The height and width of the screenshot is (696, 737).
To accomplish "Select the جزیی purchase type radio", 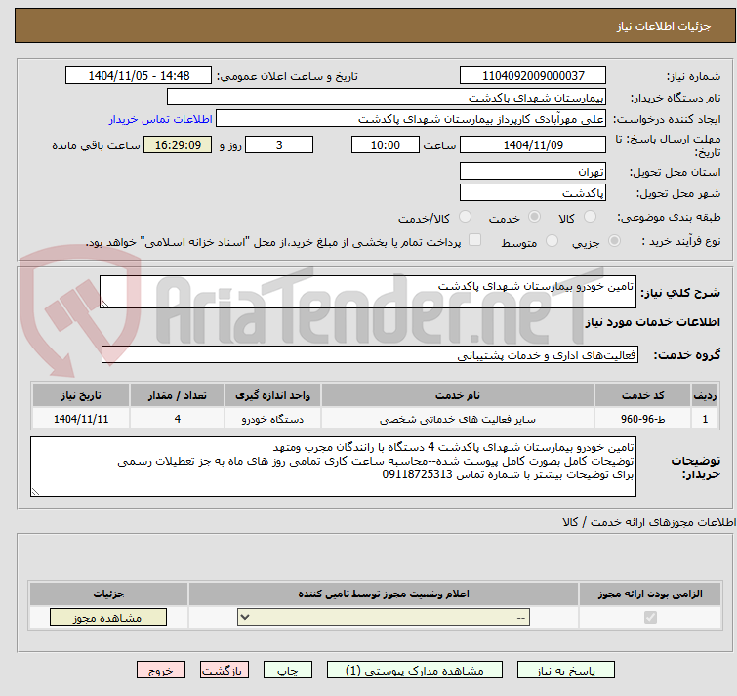I will pos(614,241).
